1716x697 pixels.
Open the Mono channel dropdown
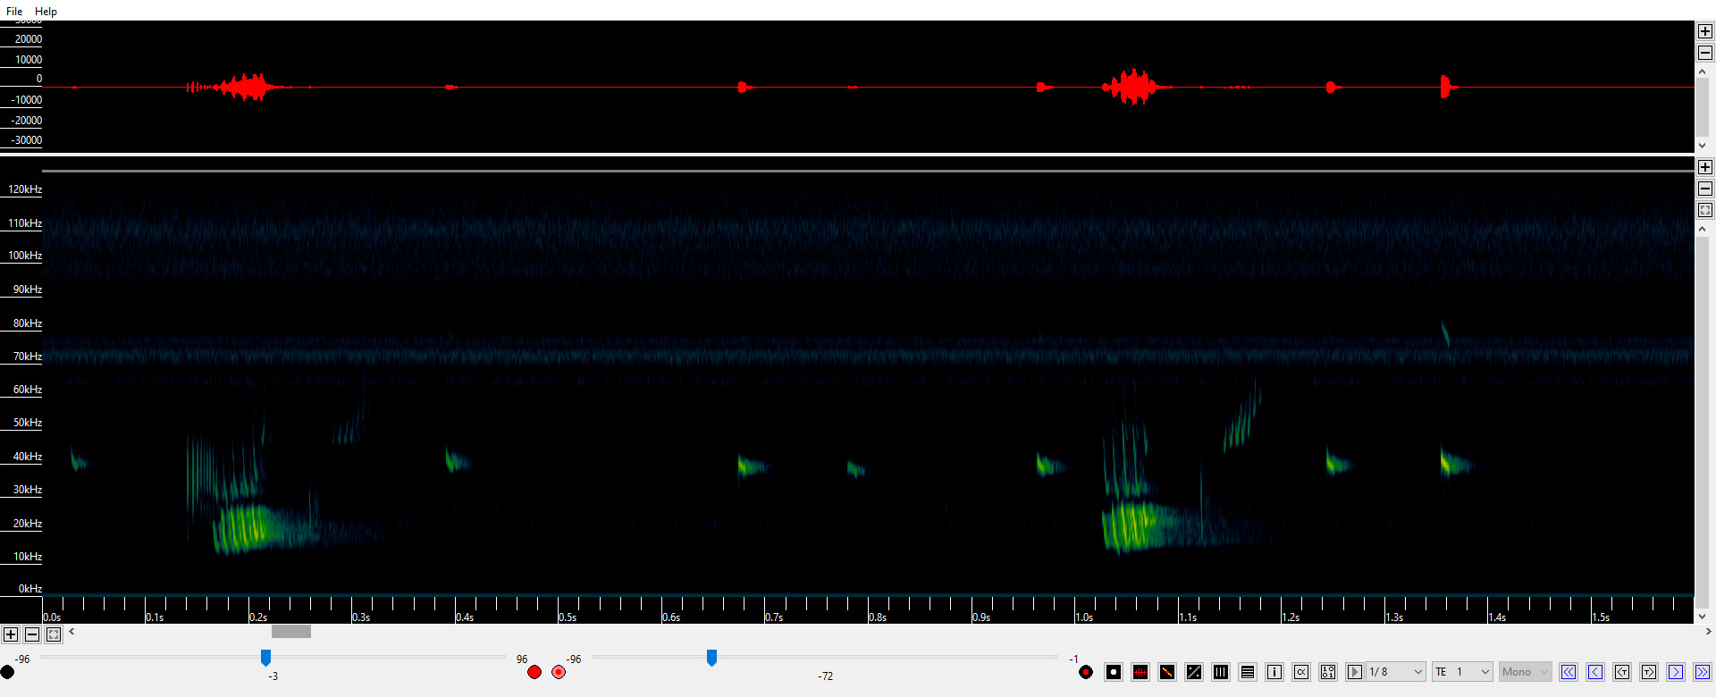pos(1525,672)
